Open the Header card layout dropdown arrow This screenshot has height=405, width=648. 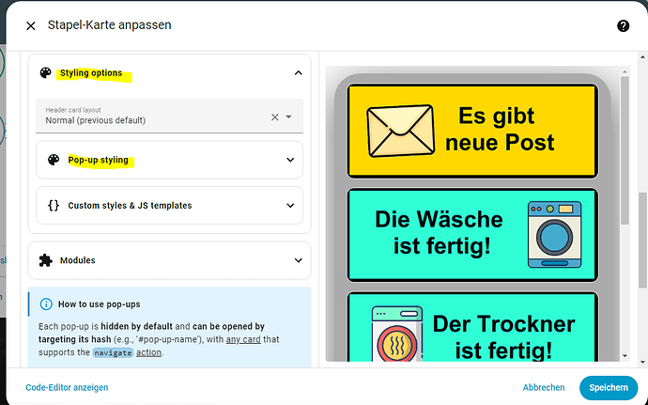pyautogui.click(x=288, y=117)
